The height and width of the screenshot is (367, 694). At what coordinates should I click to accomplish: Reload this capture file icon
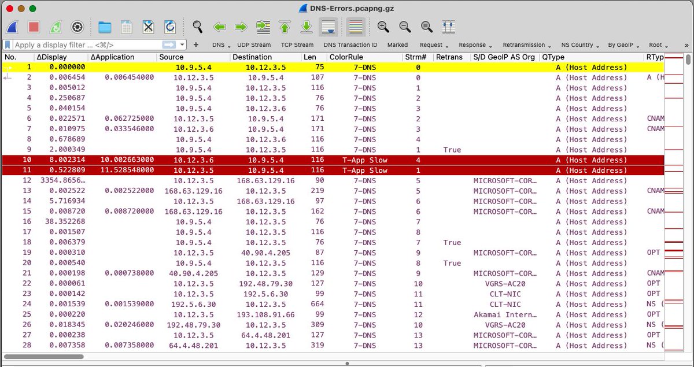click(x=170, y=27)
